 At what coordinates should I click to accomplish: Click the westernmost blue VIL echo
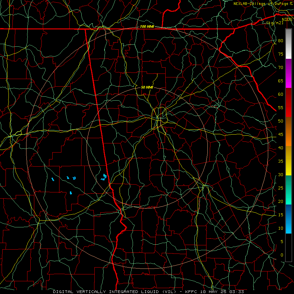point(53,179)
